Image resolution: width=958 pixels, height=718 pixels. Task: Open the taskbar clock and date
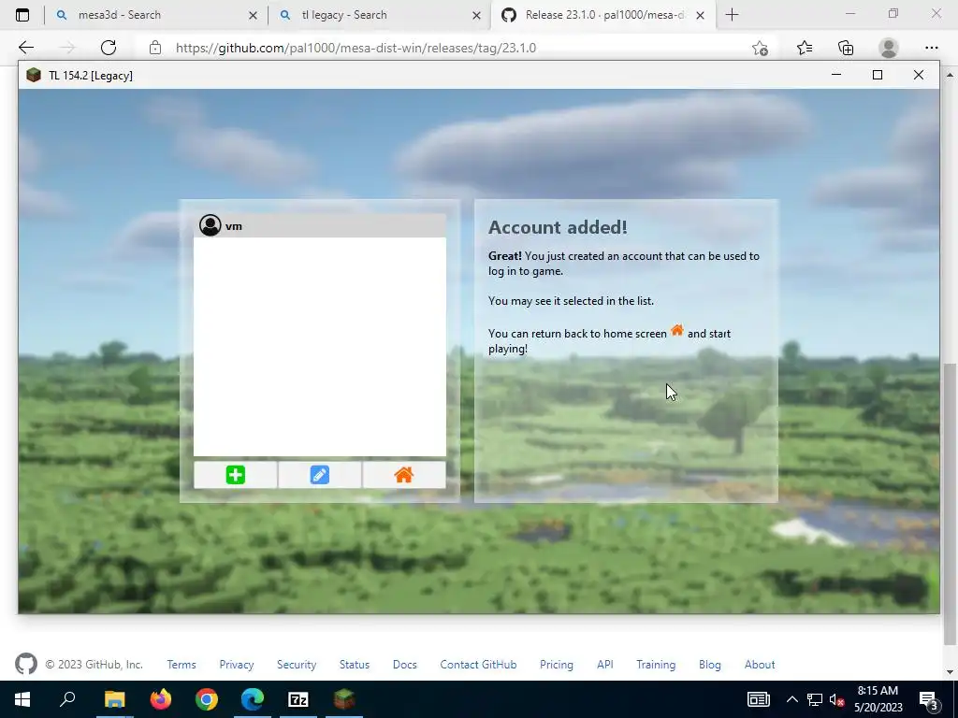pyautogui.click(x=878, y=699)
